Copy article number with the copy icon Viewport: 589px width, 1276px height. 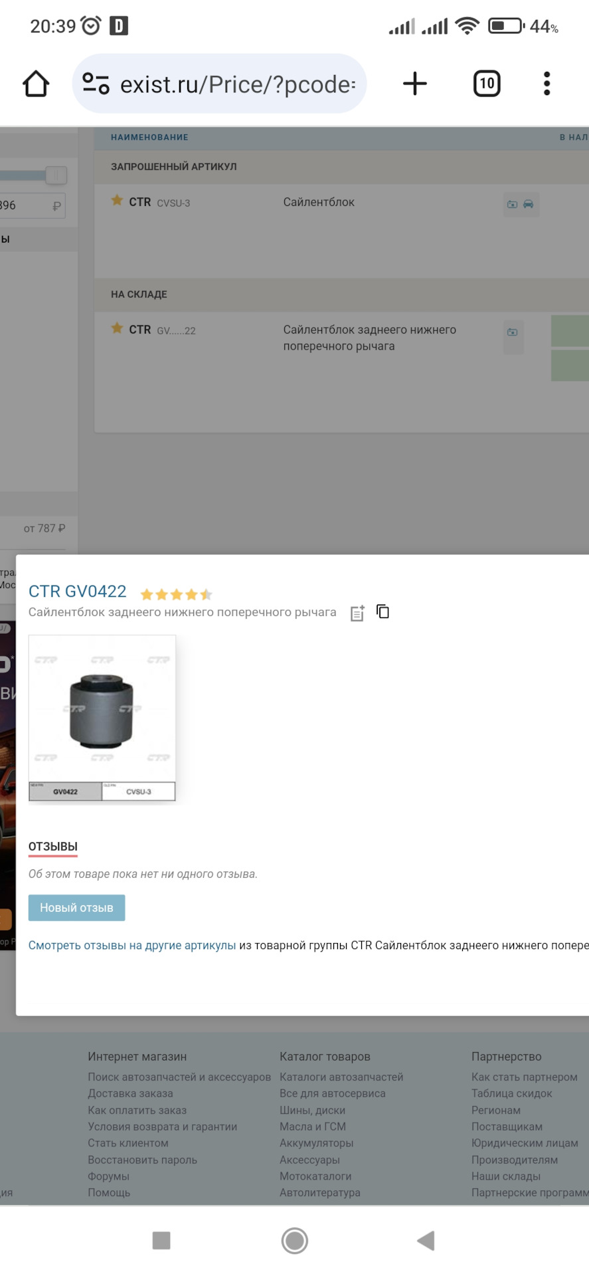point(383,611)
